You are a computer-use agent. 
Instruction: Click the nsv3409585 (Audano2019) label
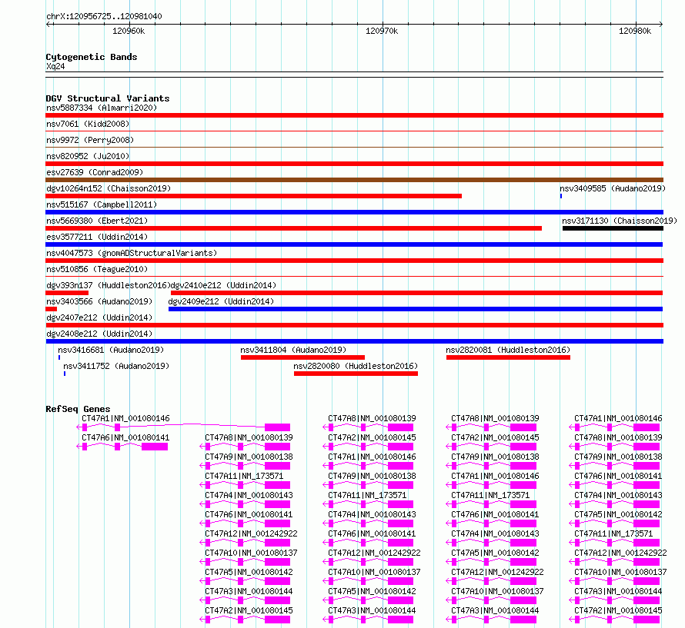(613, 188)
